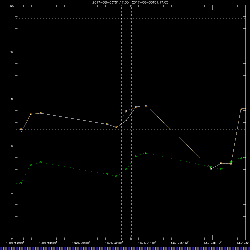Click leftmost white plus marker near 565
The image size is (250, 250).
tap(21, 133)
